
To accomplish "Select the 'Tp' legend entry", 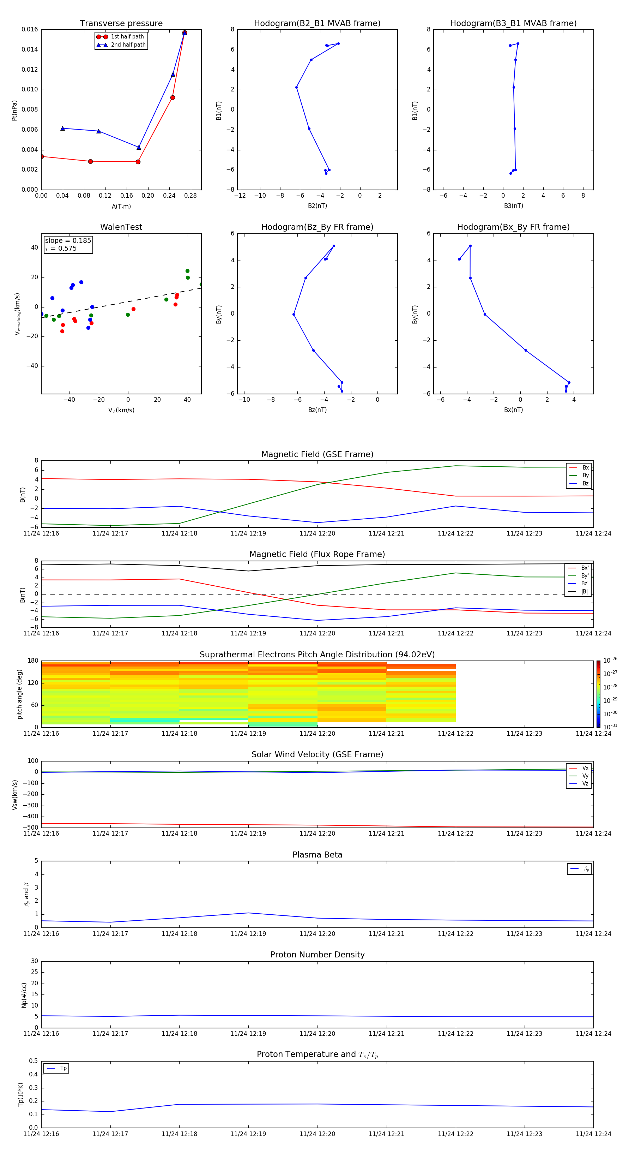I will pos(56,1068).
